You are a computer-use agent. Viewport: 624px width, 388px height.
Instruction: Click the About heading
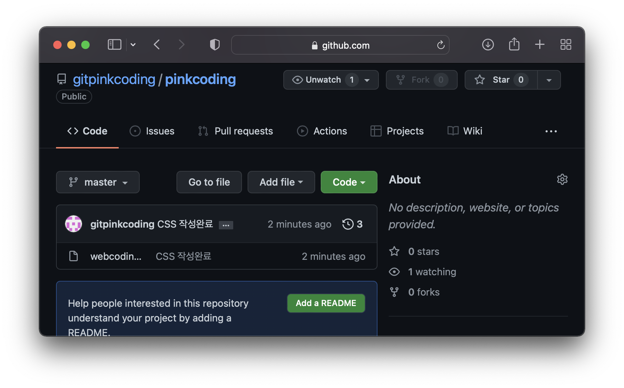(405, 180)
